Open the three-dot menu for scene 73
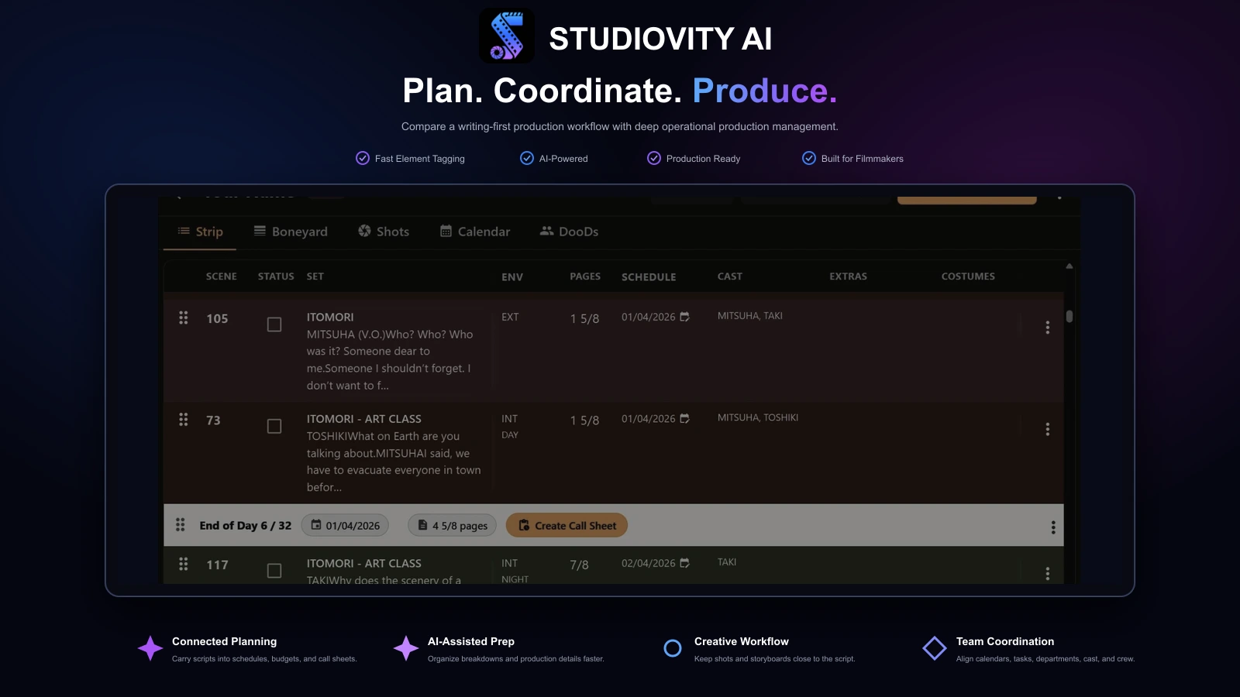Screen dimensions: 1240x697 [x=1048, y=429]
